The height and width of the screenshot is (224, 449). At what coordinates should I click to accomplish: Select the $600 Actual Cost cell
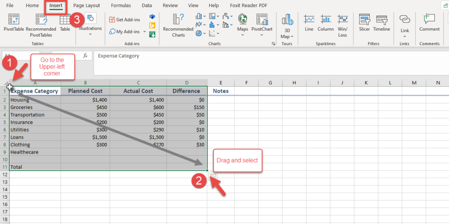click(138, 108)
